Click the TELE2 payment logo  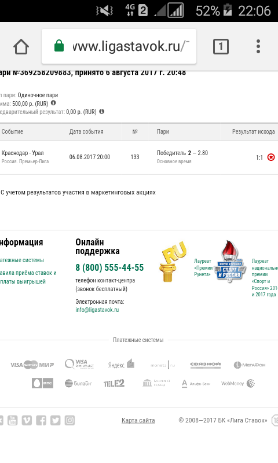pyautogui.click(x=114, y=384)
